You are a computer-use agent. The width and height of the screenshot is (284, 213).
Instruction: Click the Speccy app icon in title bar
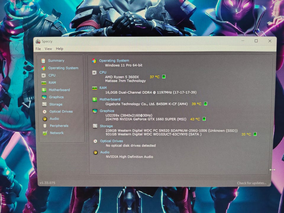38,41
